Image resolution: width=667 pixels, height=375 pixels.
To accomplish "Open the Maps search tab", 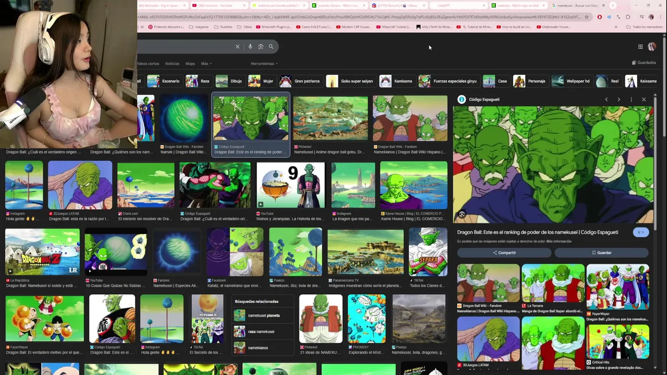I will [190, 64].
